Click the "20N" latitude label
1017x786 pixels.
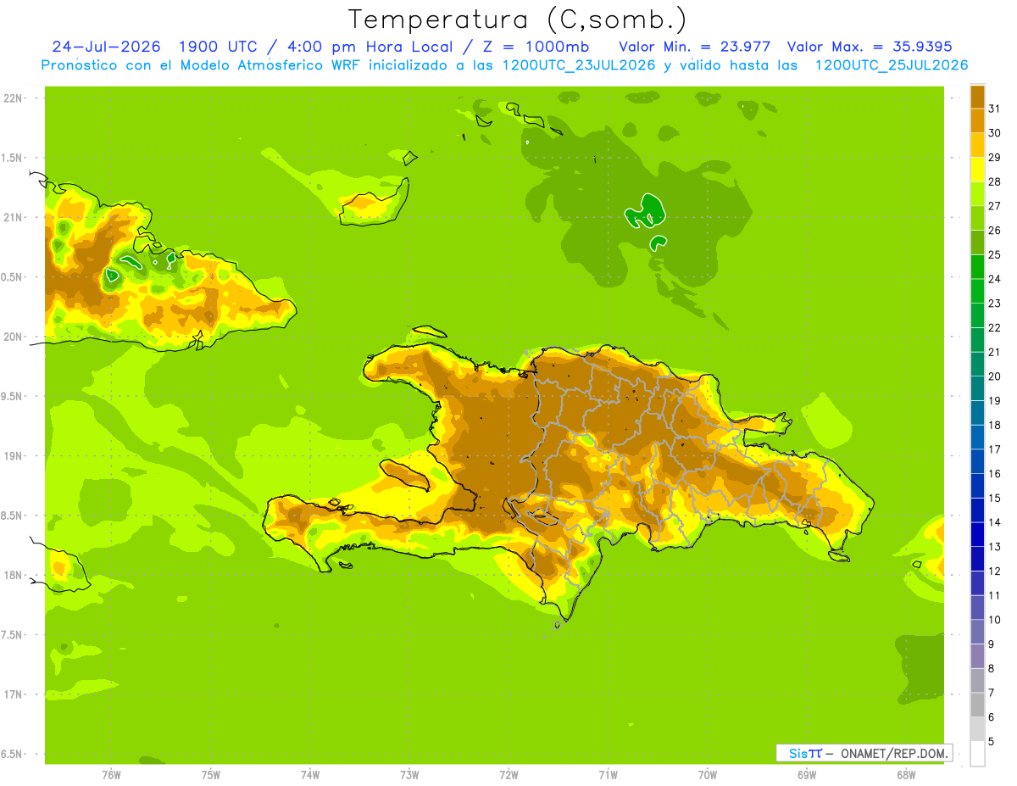[x=13, y=337]
